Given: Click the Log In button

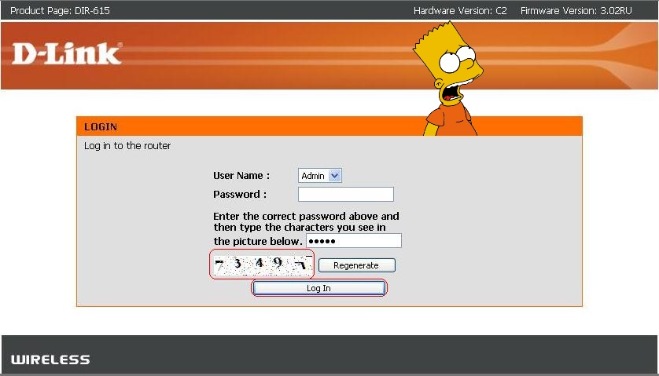Looking at the screenshot, I should tap(318, 288).
